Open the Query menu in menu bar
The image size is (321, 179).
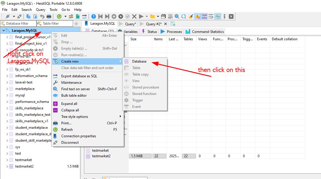tap(41, 10)
